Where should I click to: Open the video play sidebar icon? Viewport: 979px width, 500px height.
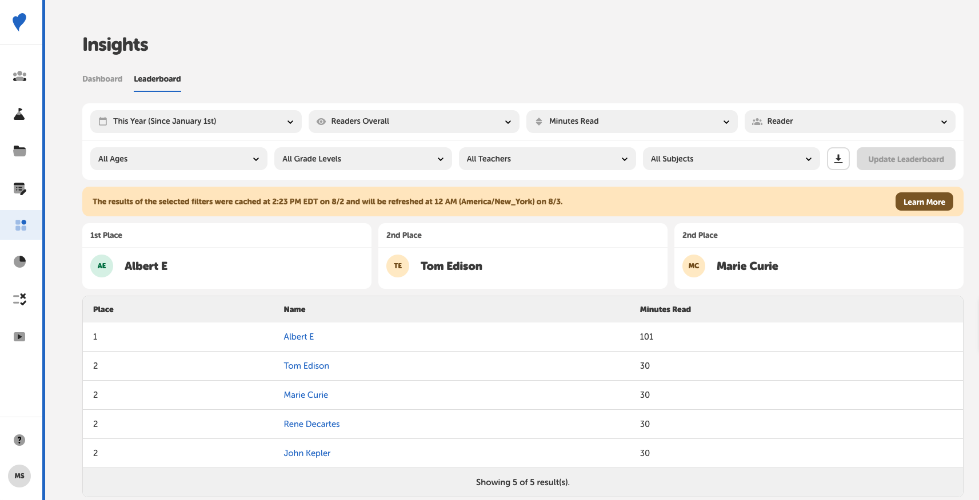coord(19,337)
